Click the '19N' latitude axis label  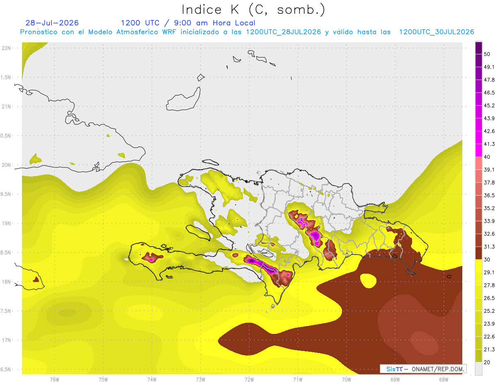click(x=6, y=223)
